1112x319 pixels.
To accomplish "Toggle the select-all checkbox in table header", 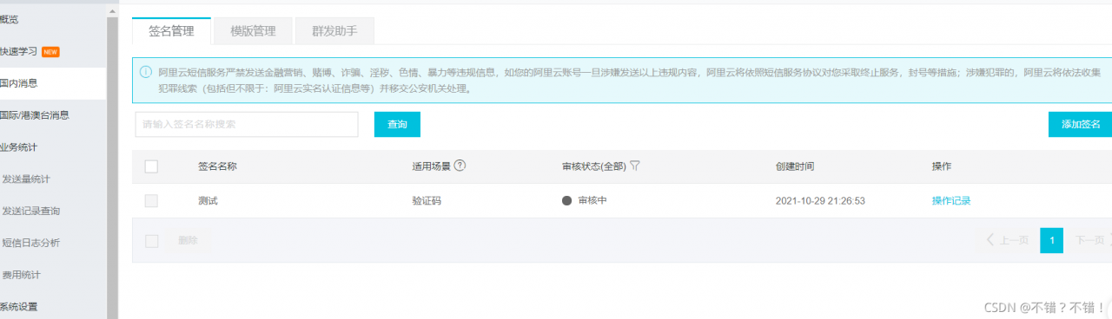I will [151, 166].
